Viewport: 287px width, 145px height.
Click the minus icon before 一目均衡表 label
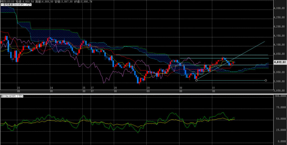pyautogui.click(x=1, y=5)
